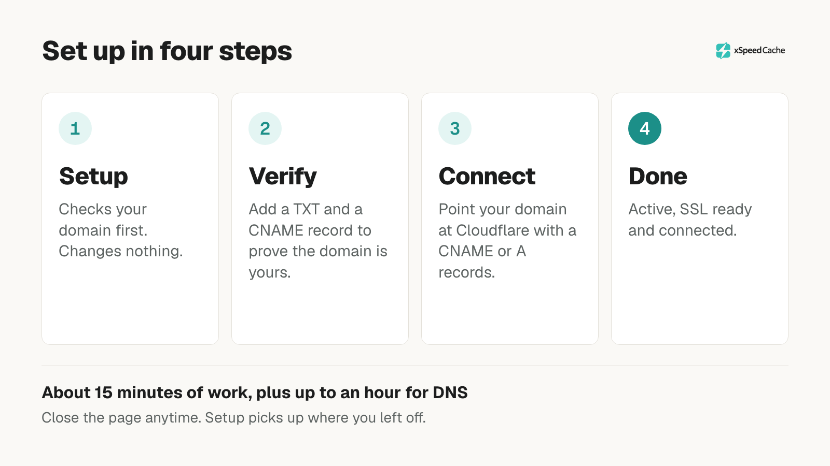Click "Close the page anytime" footer text
830x466 pixels.
pyautogui.click(x=233, y=418)
